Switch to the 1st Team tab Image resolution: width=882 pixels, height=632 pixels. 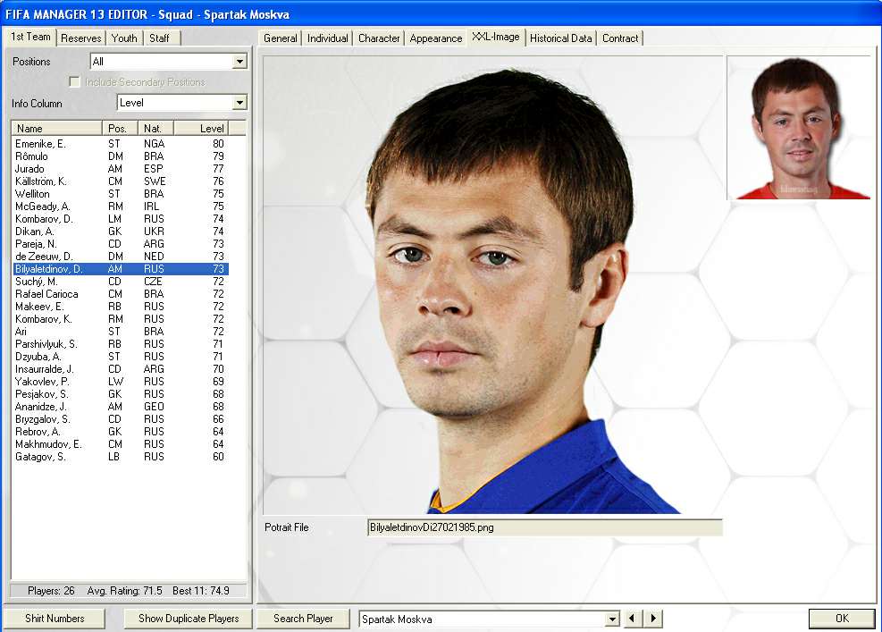point(31,37)
